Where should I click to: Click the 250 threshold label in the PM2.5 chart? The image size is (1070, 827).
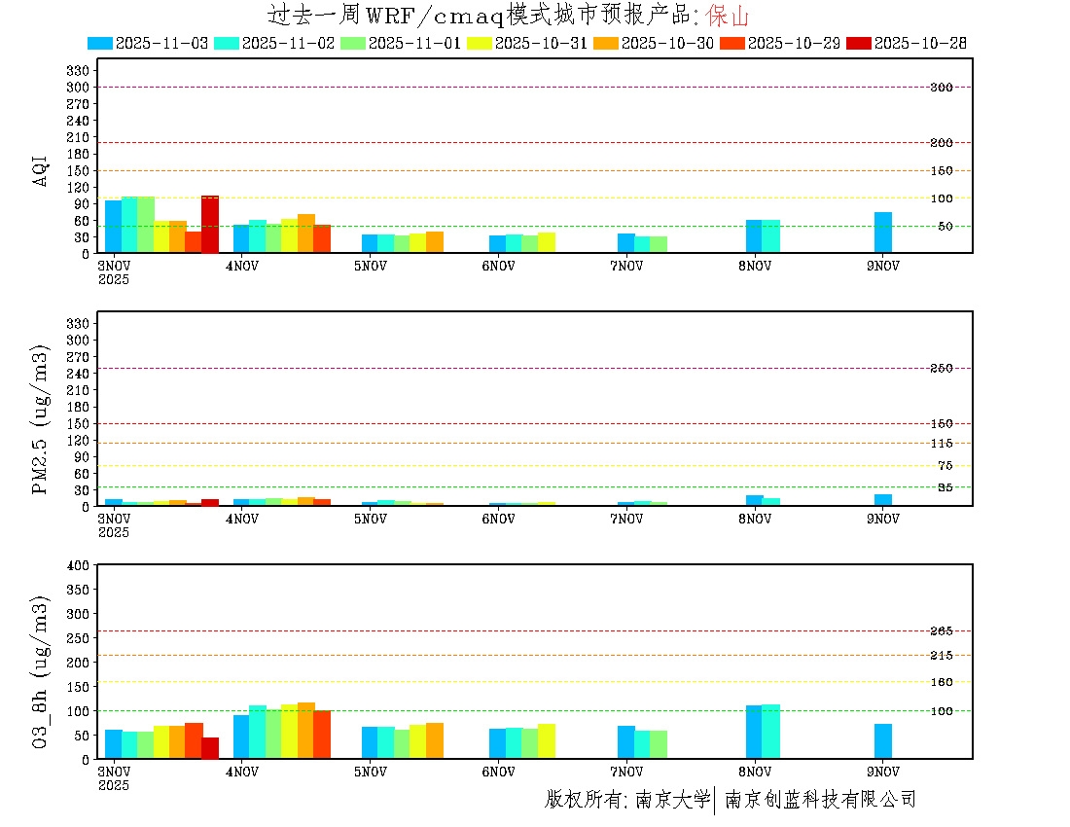point(941,369)
